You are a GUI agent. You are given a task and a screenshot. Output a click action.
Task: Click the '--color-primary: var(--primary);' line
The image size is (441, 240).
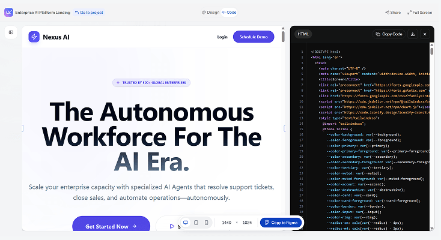pos(357,146)
